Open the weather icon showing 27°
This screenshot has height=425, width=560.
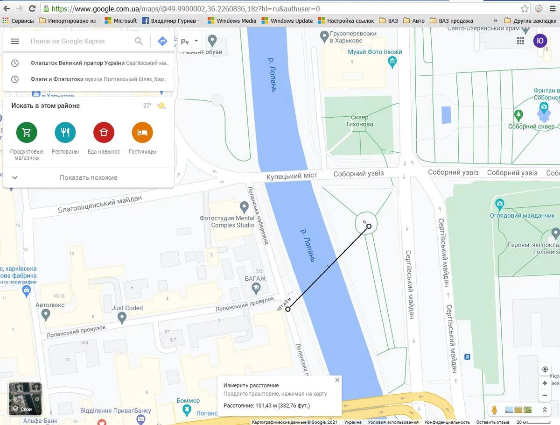pyautogui.click(x=161, y=106)
